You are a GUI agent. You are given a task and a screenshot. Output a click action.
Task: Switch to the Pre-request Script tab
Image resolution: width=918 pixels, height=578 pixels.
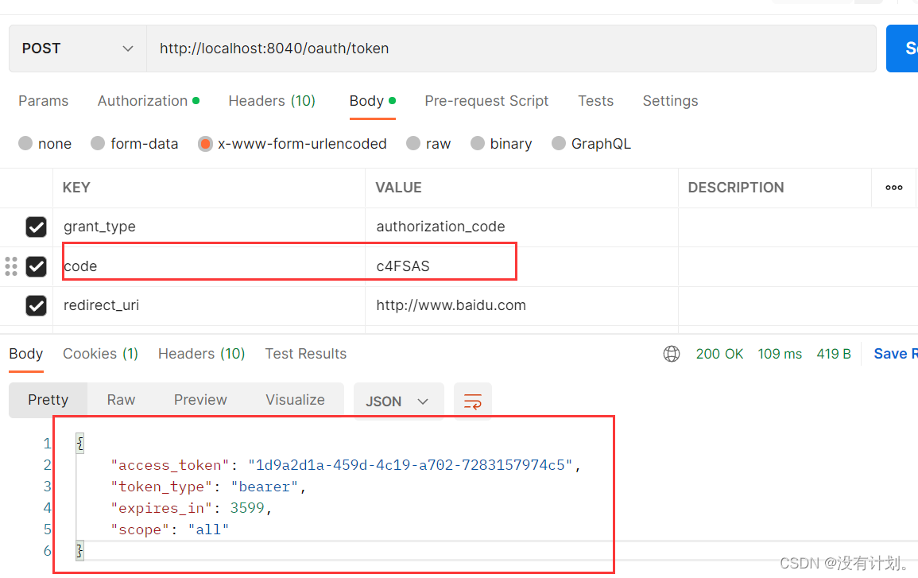tap(486, 101)
